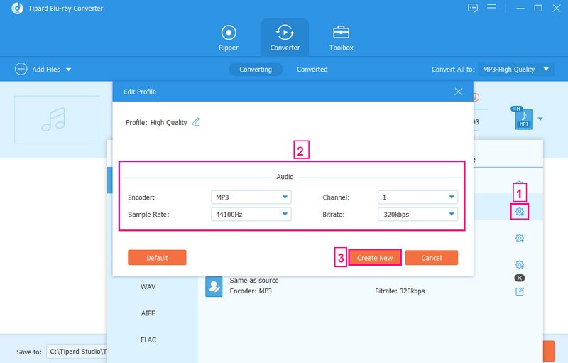Viewport: 568px width, 363px height.
Task: Open the feedback chat icon in title bar
Action: (x=473, y=8)
